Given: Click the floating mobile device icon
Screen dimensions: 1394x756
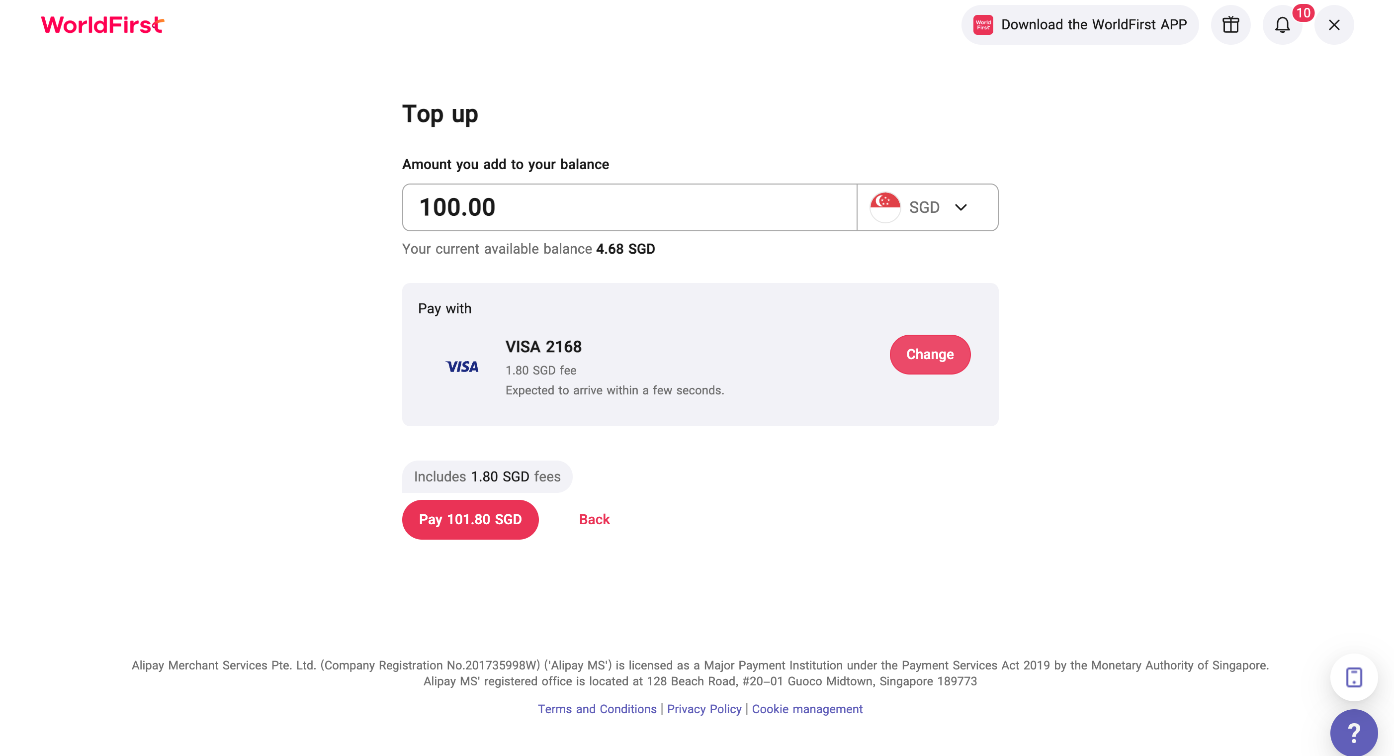Looking at the screenshot, I should pos(1354,677).
